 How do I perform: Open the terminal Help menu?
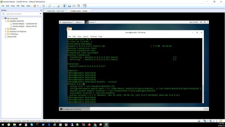pyautogui.click(x=100, y=37)
